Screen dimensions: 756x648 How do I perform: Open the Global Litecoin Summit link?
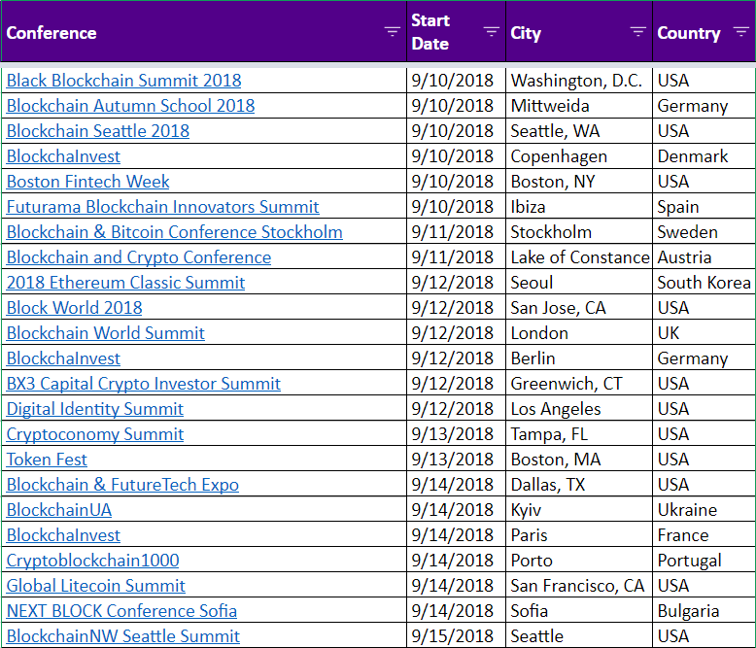[x=95, y=586]
